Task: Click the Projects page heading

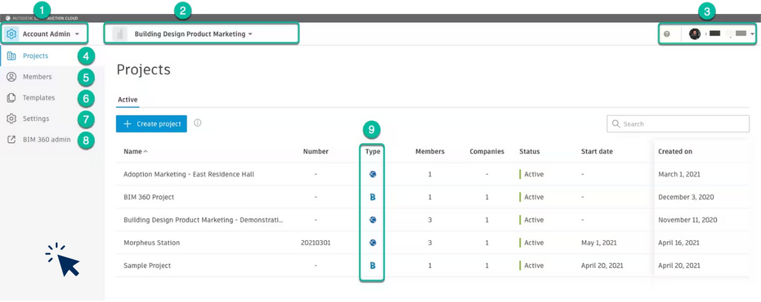Action: [x=144, y=70]
